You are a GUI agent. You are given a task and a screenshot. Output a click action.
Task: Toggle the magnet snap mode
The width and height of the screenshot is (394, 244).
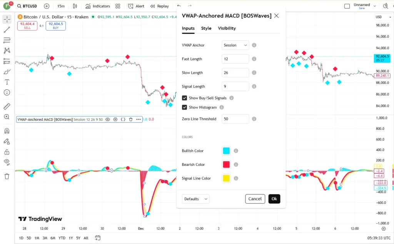(7, 131)
